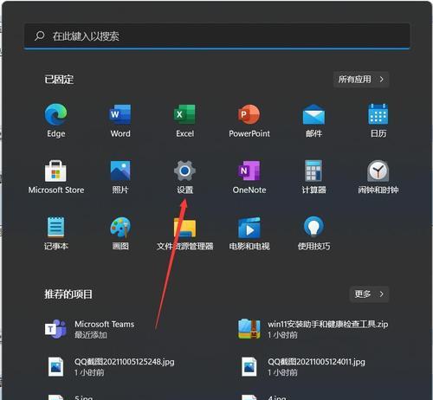The width and height of the screenshot is (433, 400).
Task: Open QQ截图20211005125248.jpg recommended file
Action: tap(111, 366)
